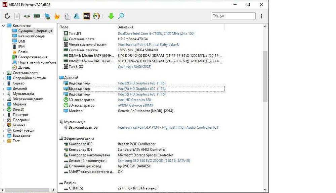Expand the Дисплей tree node
Image resolution: width=336 pixels, height=193 pixels.
pos(3,89)
